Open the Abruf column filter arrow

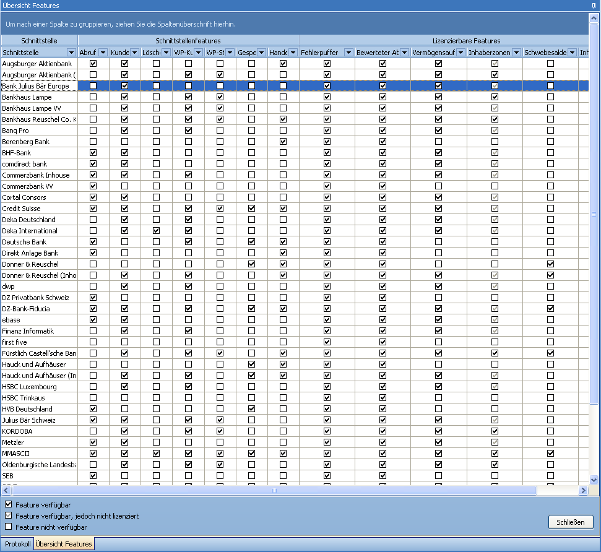[x=103, y=53]
